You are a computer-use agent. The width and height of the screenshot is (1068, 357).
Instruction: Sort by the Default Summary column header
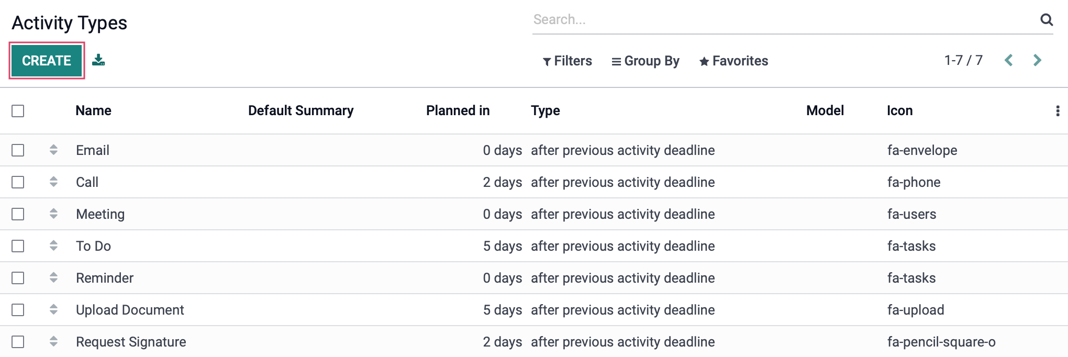[x=301, y=110]
